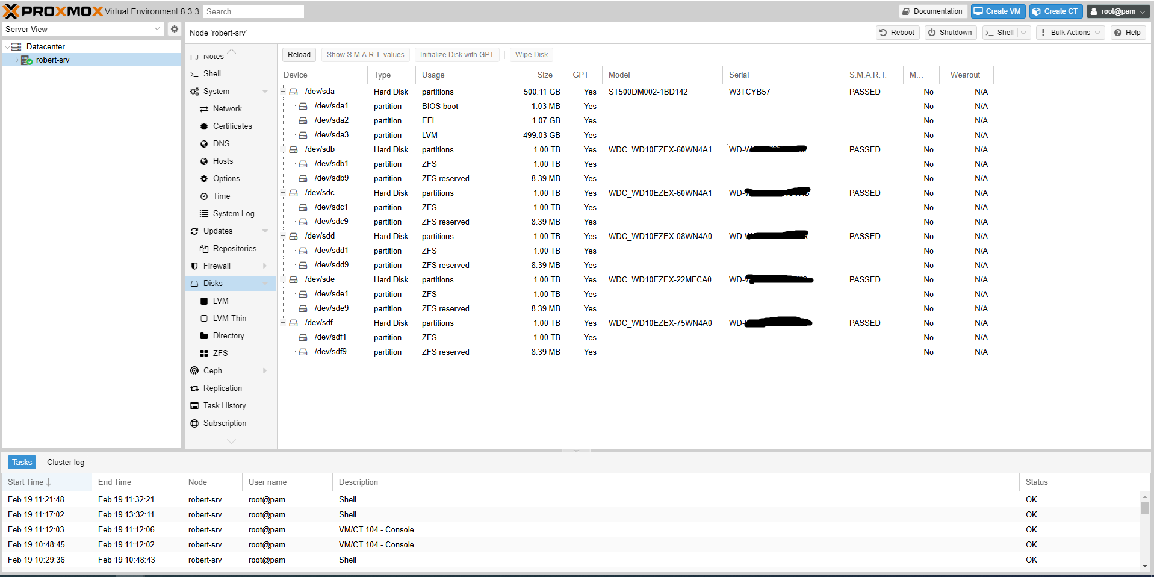Click the Certificates icon in sidebar
The width and height of the screenshot is (1154, 577).
[x=204, y=126]
